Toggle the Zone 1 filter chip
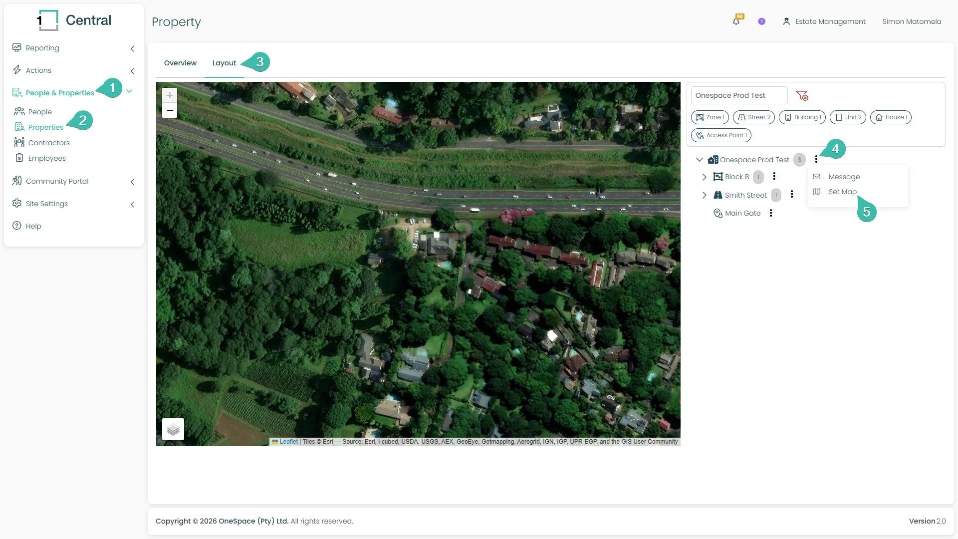The height and width of the screenshot is (539, 958). pyautogui.click(x=710, y=117)
